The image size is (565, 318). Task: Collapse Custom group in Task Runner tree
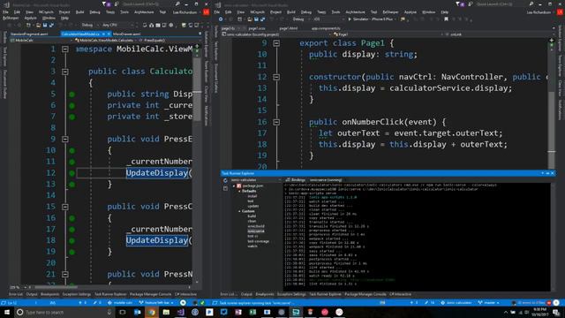[x=239, y=211]
